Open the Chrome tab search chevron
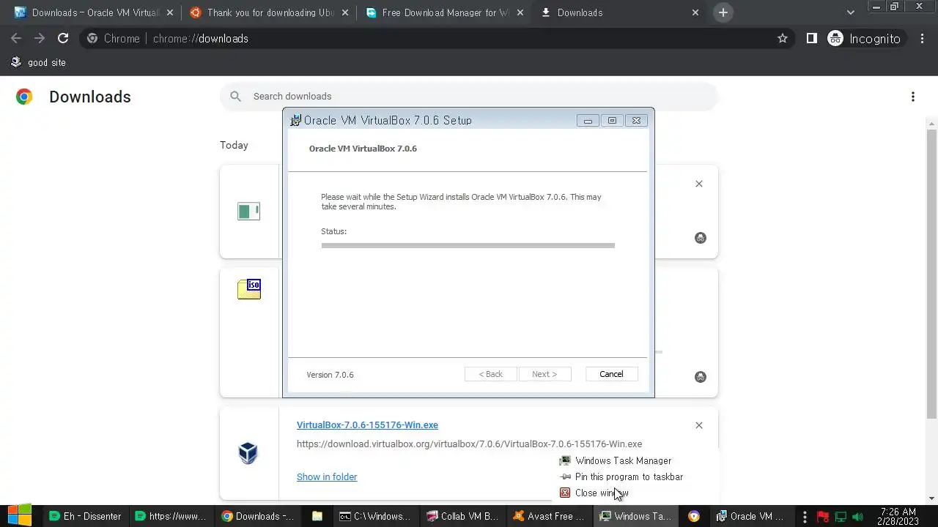This screenshot has width=938, height=527. [851, 12]
